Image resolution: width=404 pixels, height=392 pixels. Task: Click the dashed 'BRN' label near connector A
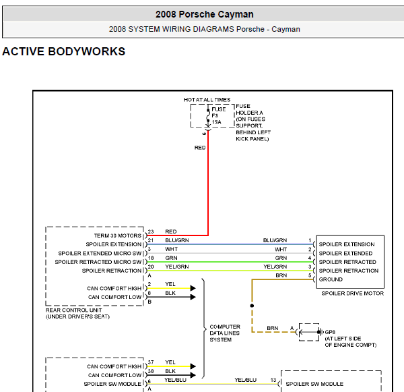pos(273,328)
